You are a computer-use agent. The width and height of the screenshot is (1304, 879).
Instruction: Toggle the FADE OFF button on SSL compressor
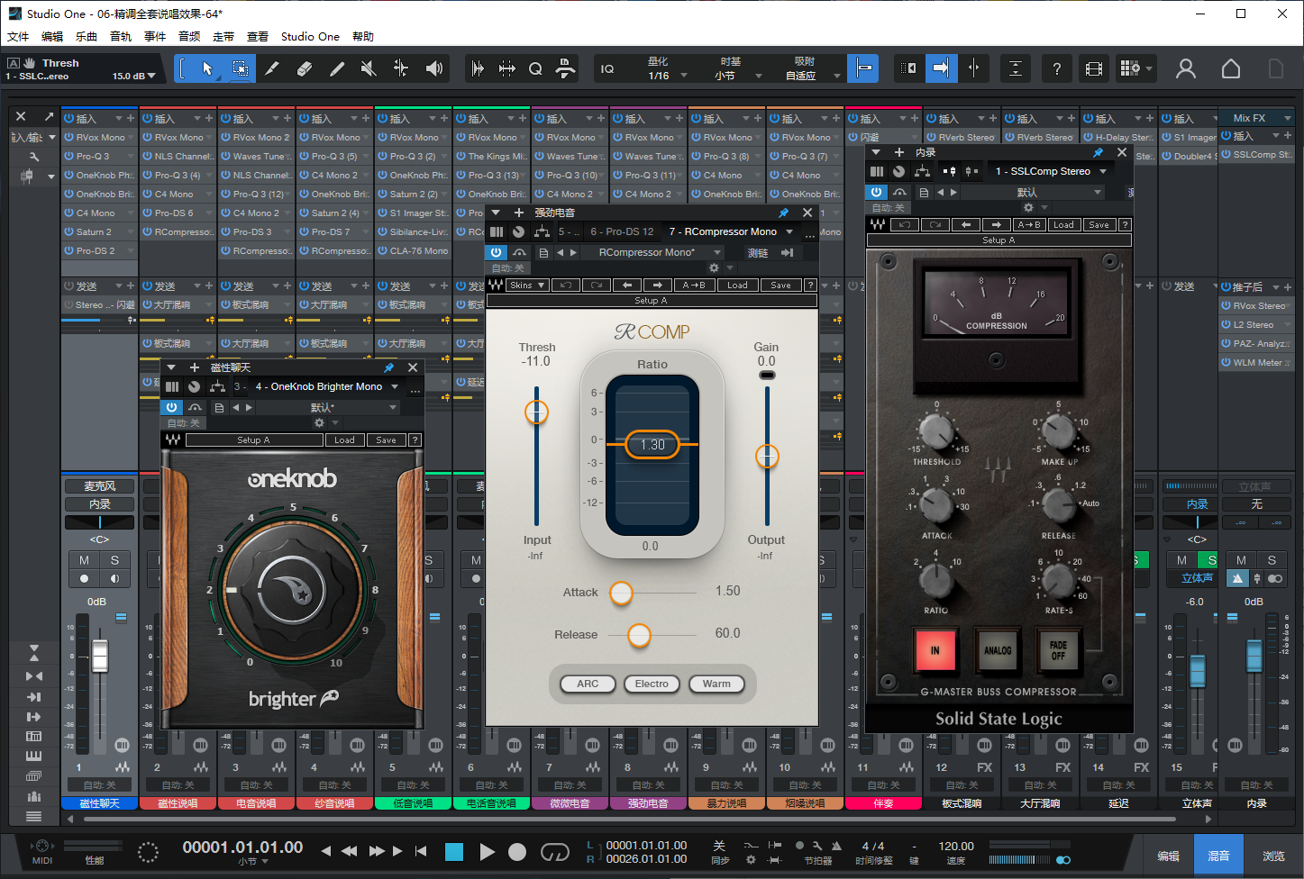point(1058,649)
